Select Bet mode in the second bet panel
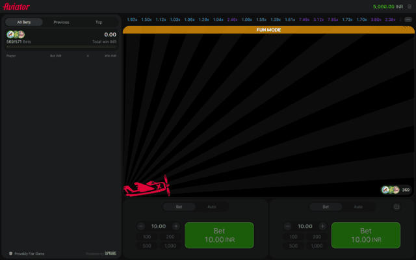This screenshot has width=416, height=260. point(326,207)
